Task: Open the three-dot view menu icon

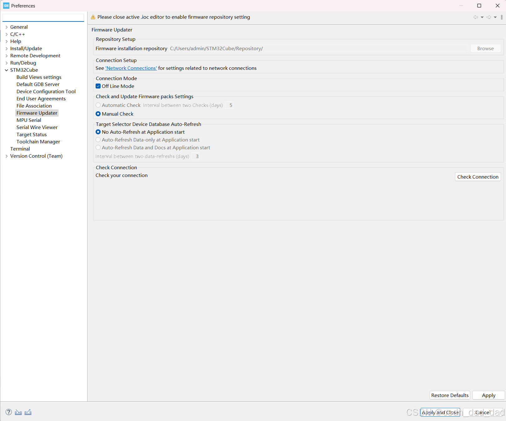Action: coord(502,17)
